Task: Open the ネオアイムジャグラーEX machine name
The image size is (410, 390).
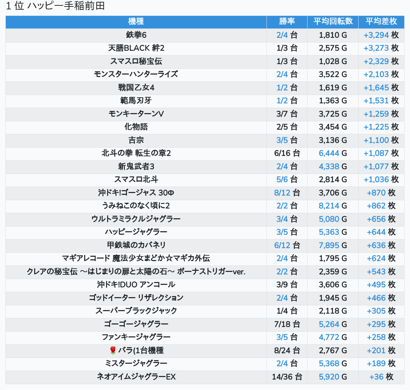Action: click(136, 377)
